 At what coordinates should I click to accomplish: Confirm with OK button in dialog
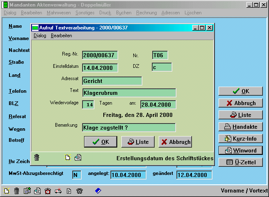coord(101,142)
